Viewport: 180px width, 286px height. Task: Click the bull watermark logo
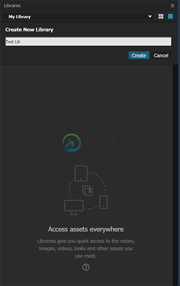click(72, 143)
